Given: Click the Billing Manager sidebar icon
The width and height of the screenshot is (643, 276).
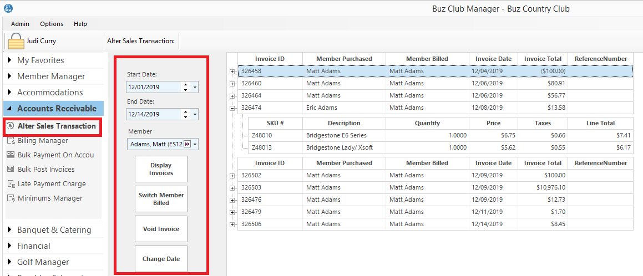Looking at the screenshot, I should click(11, 141).
